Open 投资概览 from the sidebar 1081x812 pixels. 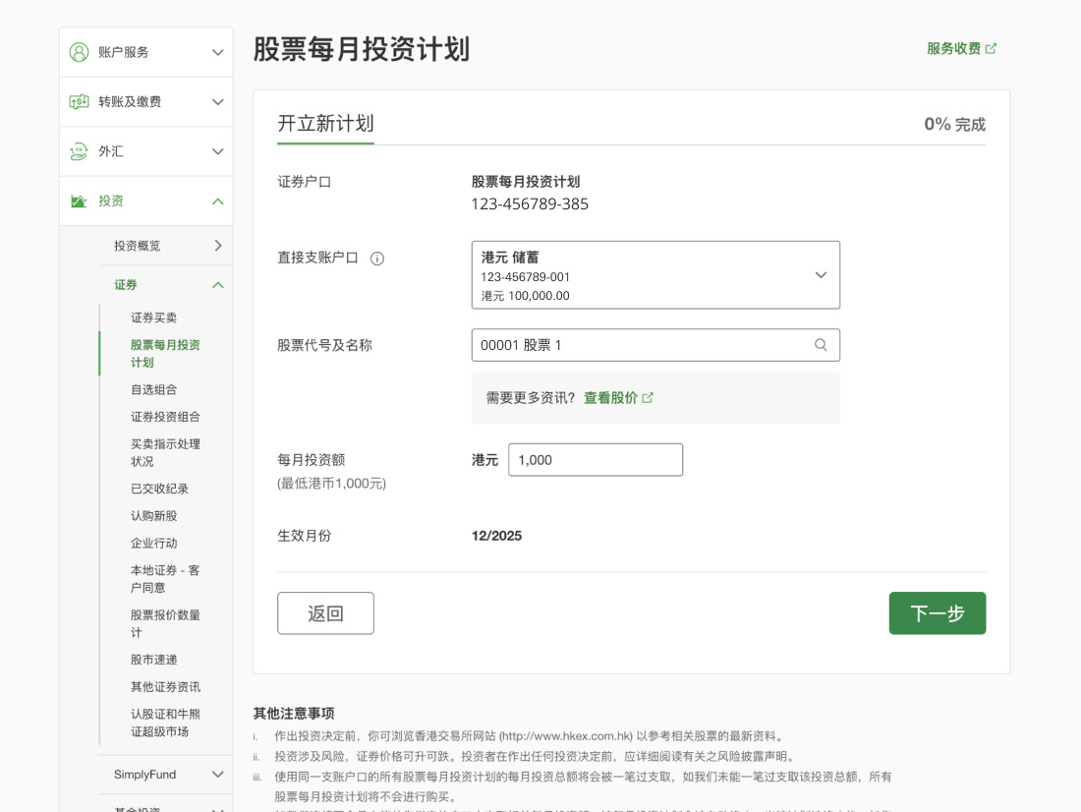138,246
